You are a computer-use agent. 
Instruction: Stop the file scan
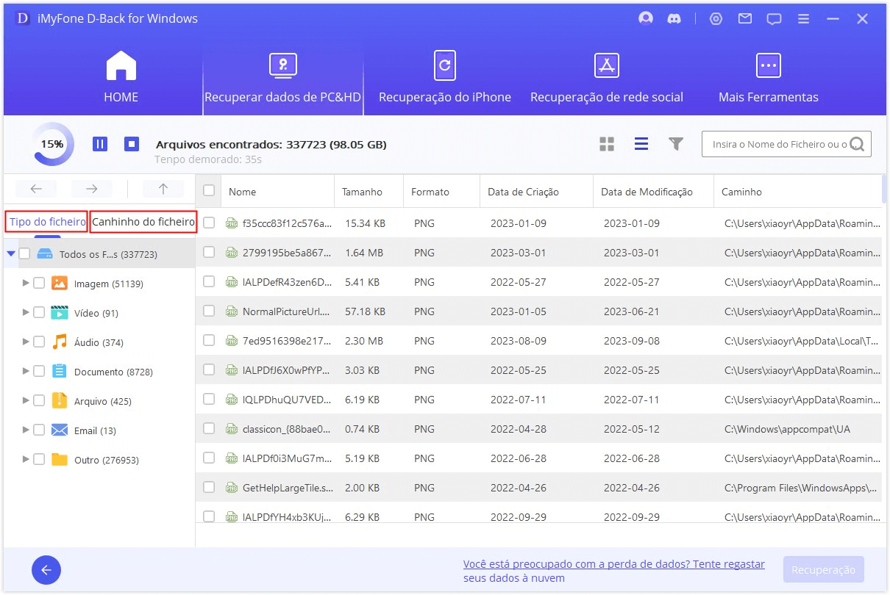tap(132, 144)
